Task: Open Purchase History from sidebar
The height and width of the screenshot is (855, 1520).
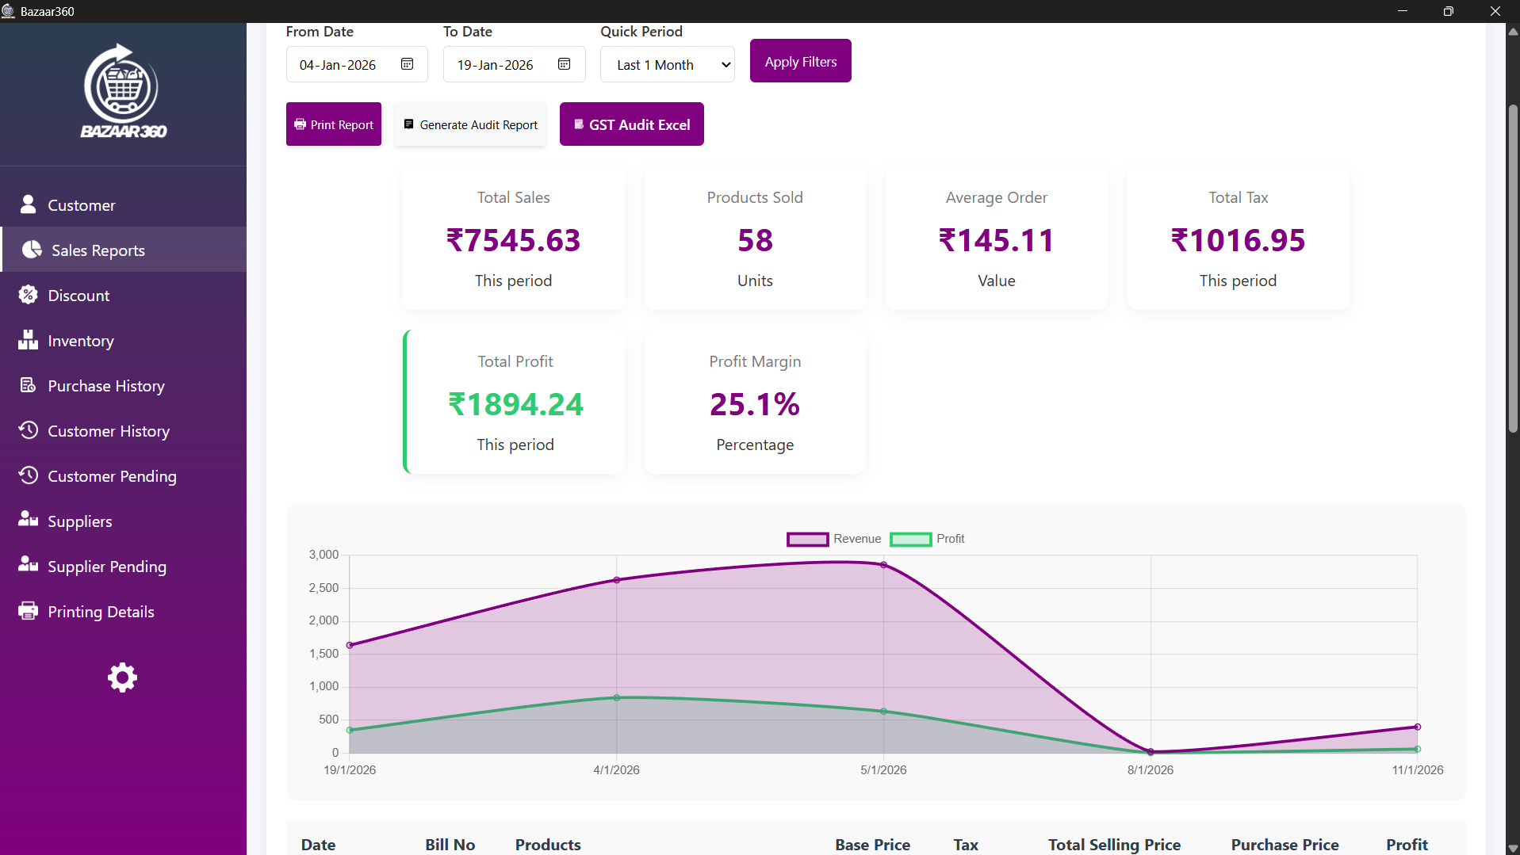Action: pos(106,386)
